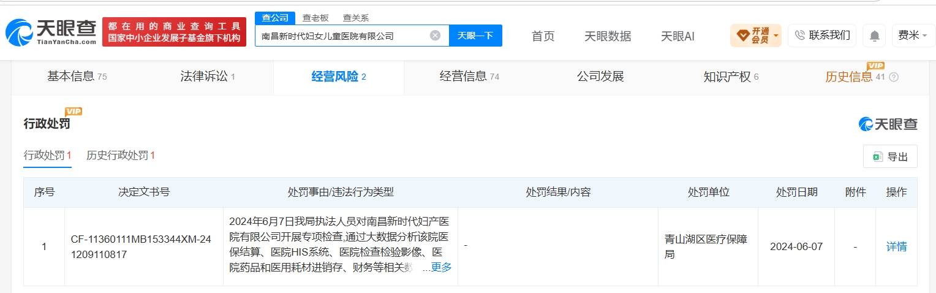936x293 pixels.
Task: Expand the penalty reason text with 更多
Action: (x=441, y=267)
